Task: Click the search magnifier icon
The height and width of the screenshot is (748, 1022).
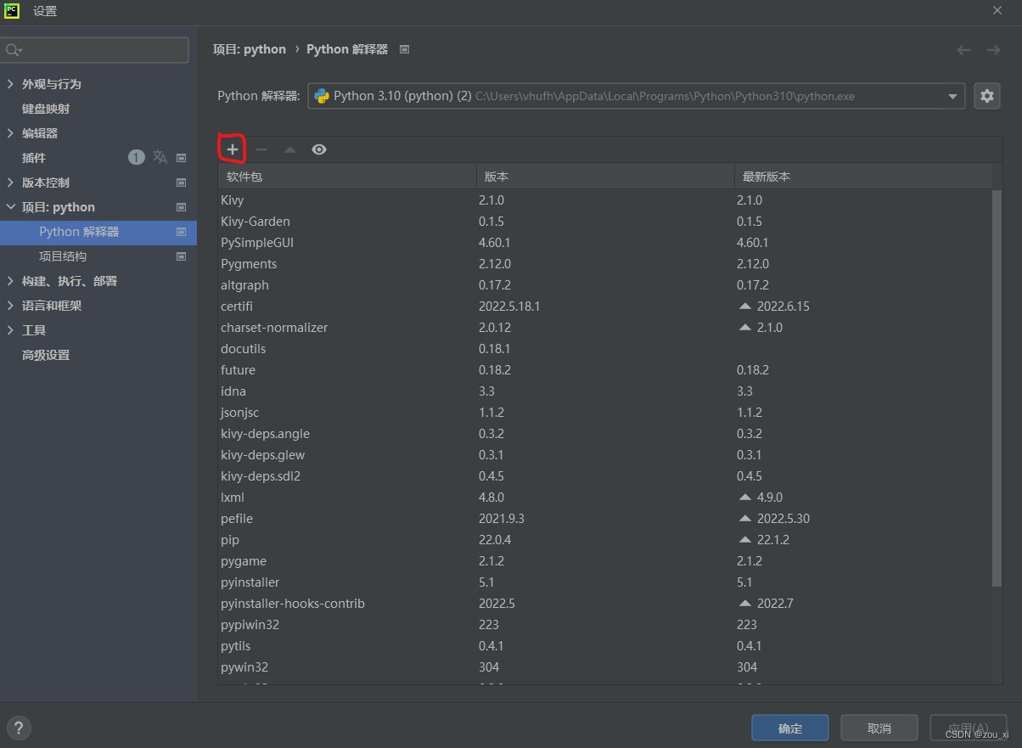Action: pos(14,50)
